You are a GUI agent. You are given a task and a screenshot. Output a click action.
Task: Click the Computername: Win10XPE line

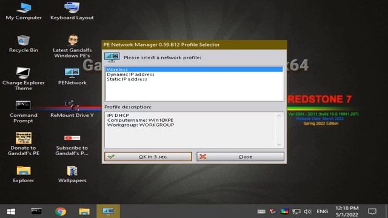(140, 120)
